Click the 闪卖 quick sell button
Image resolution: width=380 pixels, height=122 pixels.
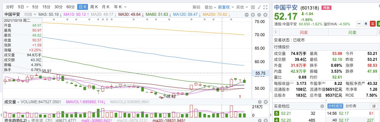[352, 32]
